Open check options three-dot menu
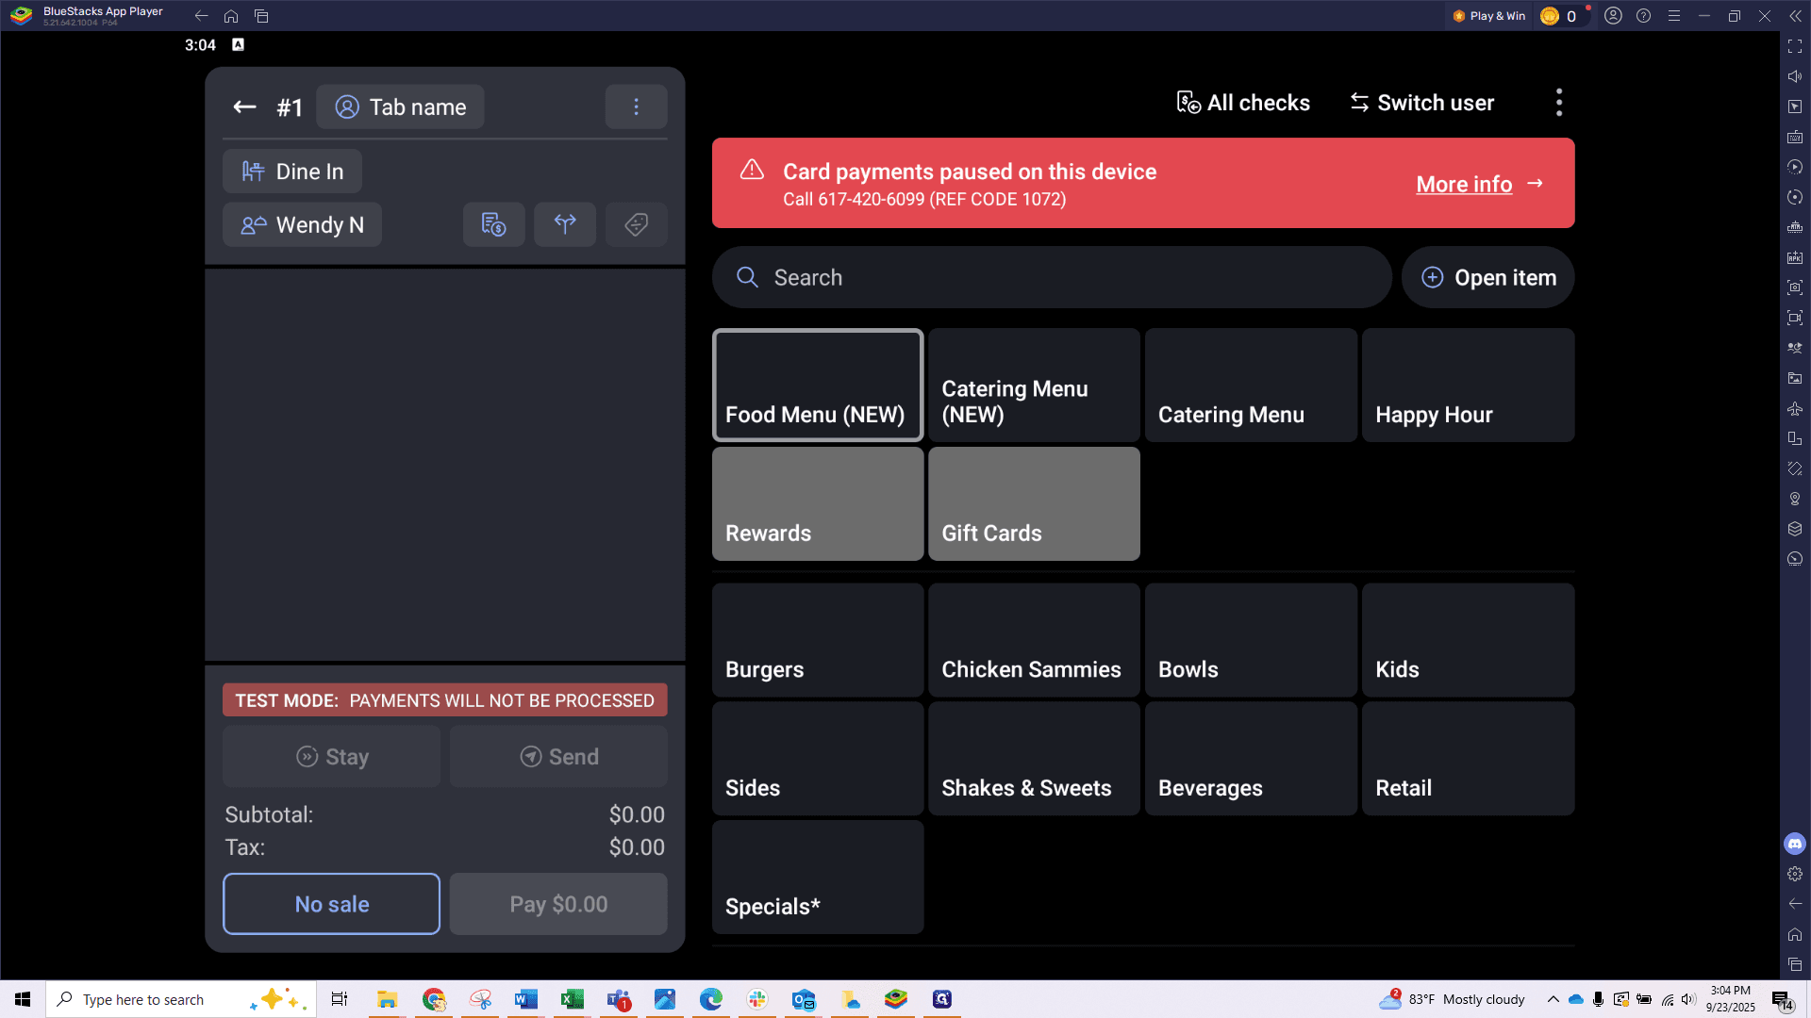 click(x=636, y=107)
